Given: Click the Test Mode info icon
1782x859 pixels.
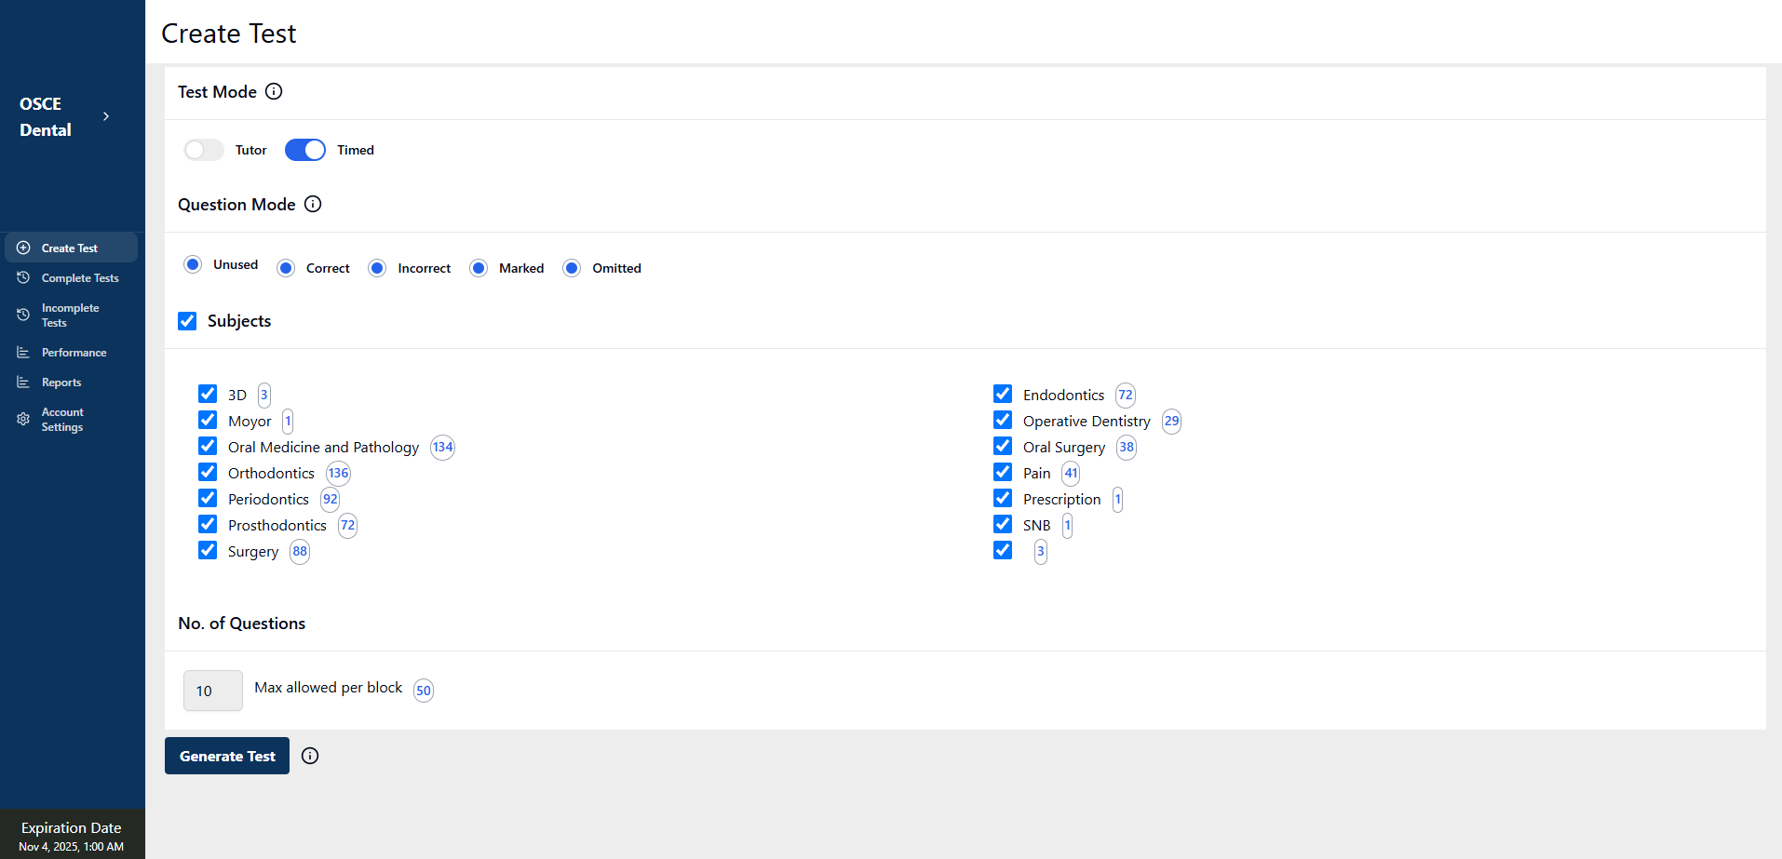Looking at the screenshot, I should [274, 91].
